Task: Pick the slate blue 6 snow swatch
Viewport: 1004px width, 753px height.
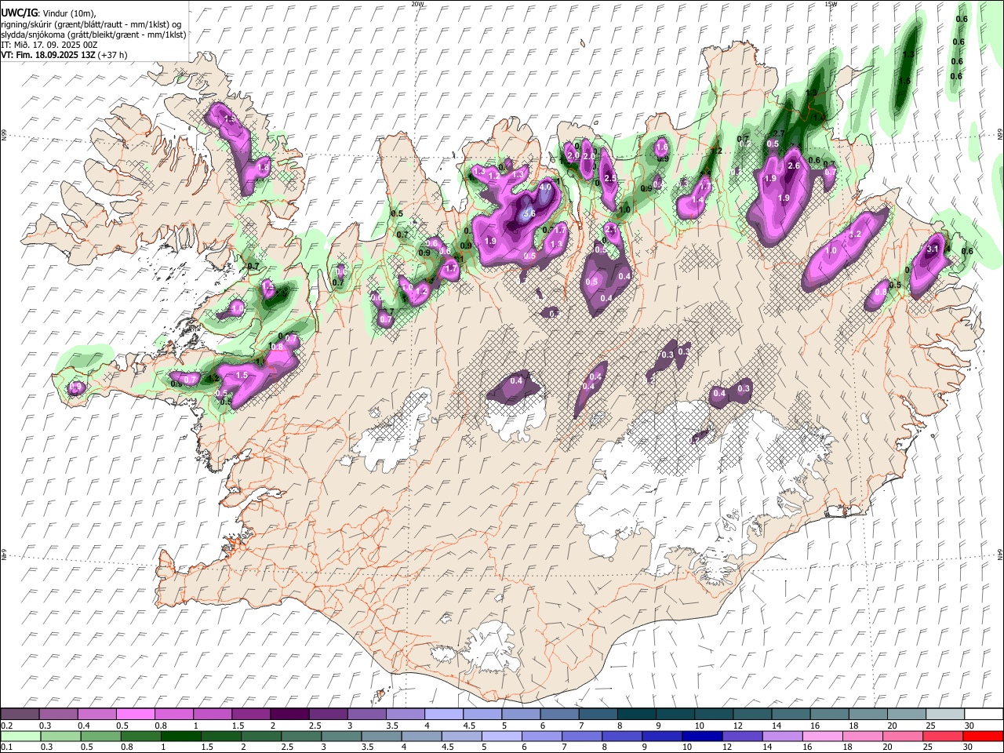Action: pyautogui.click(x=559, y=715)
